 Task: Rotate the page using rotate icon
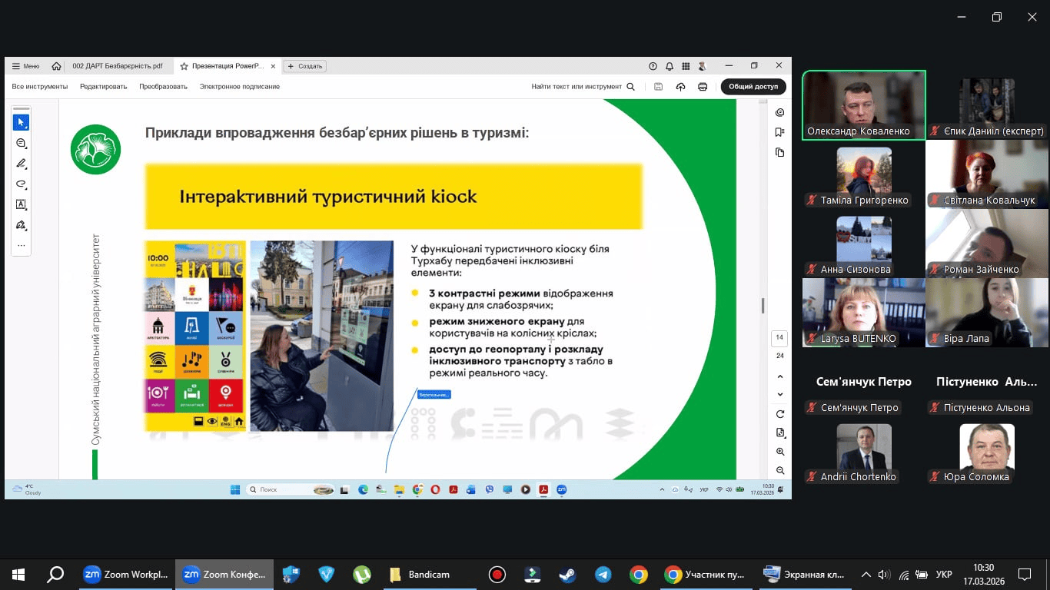tap(779, 414)
